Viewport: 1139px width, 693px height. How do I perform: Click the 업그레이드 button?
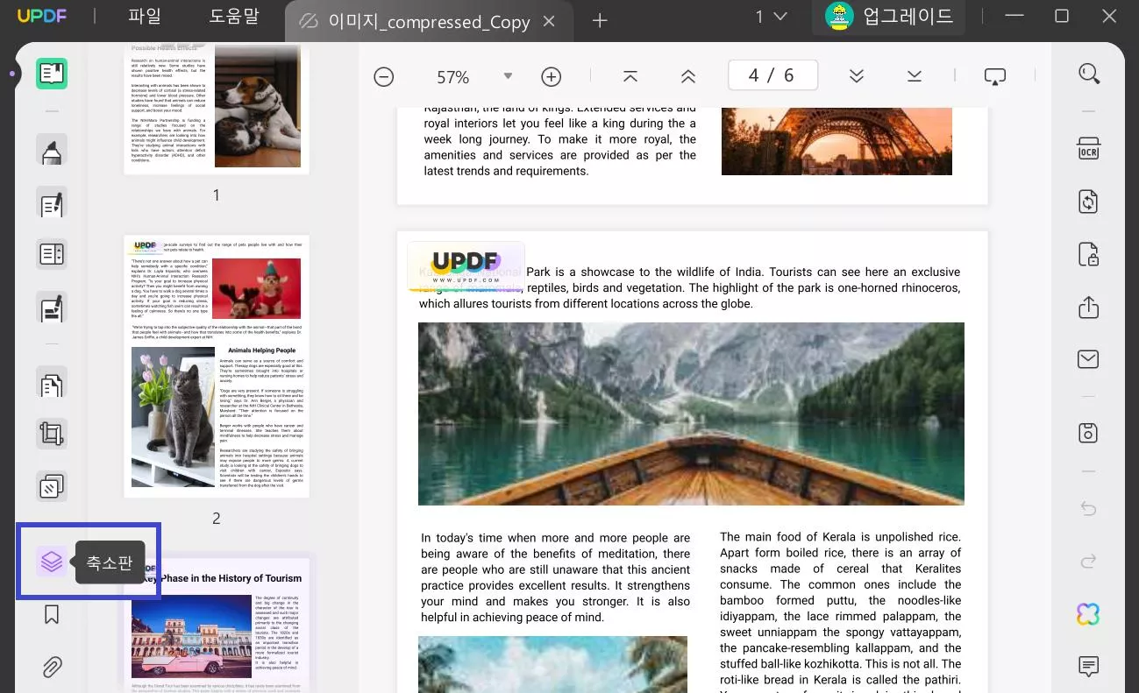[x=889, y=17]
